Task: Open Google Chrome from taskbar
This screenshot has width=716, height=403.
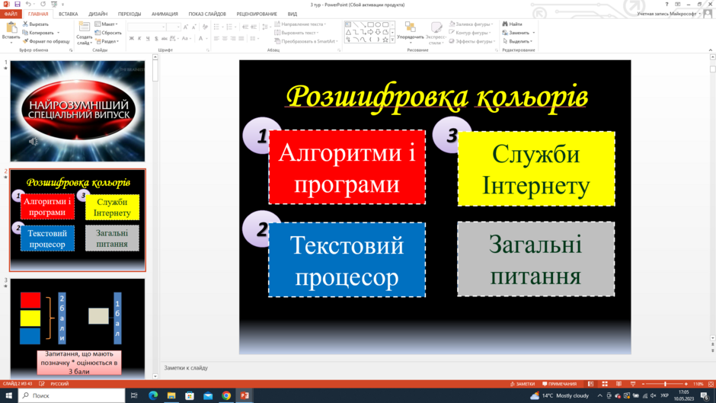Action: click(x=226, y=395)
